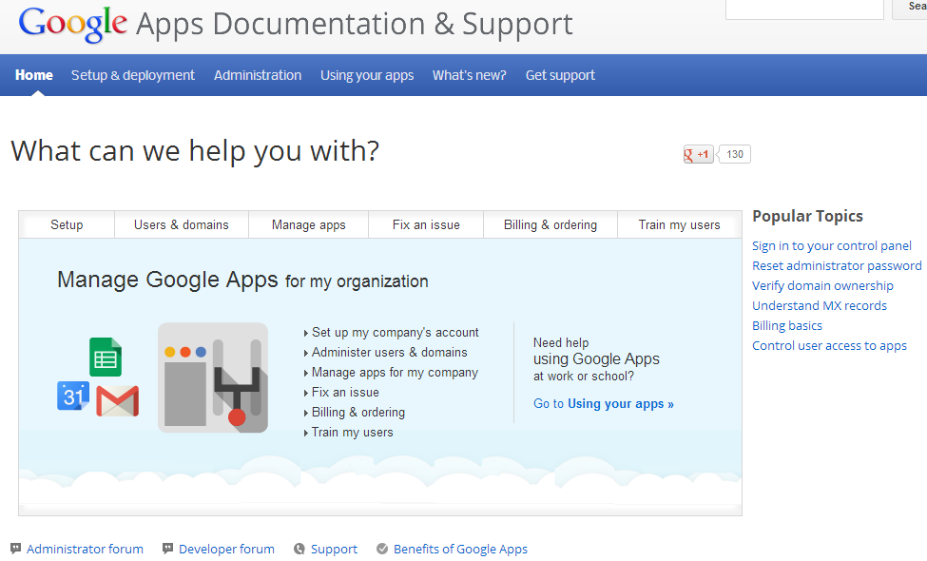Viewport: 927px width, 561px height.
Task: Click the Benefits of Google Apps checkmark icon
Action: (382, 549)
